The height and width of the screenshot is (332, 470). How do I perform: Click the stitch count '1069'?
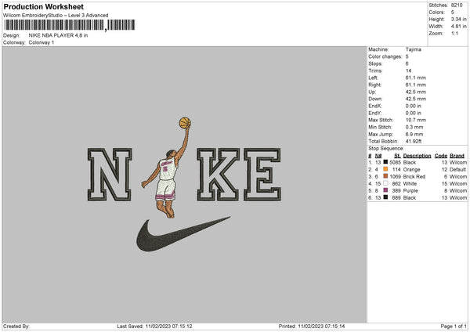[x=395, y=176]
